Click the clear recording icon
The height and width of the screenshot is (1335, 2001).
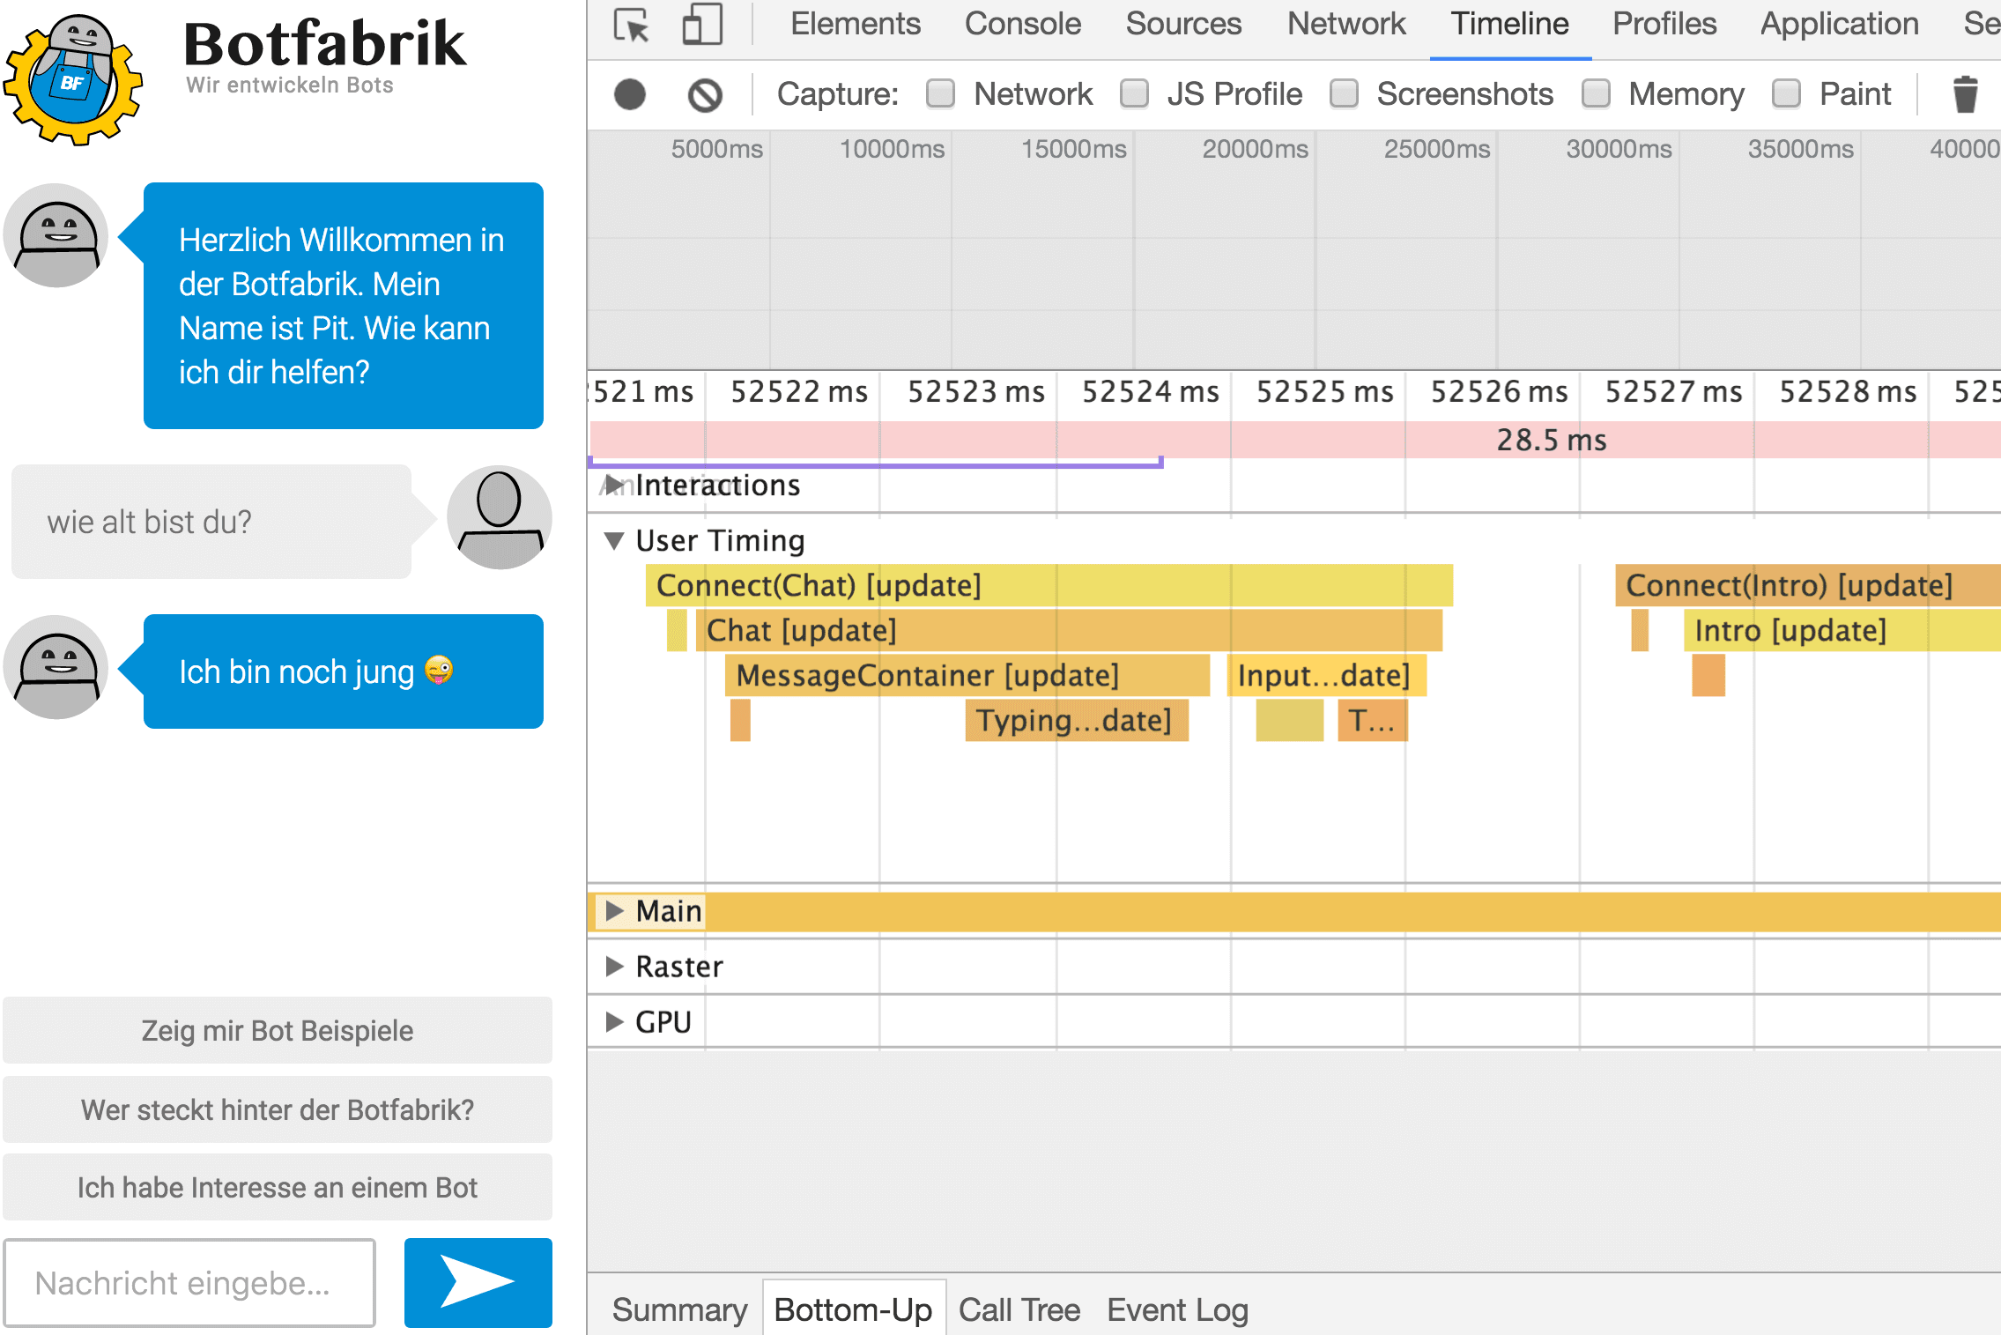tap(704, 94)
